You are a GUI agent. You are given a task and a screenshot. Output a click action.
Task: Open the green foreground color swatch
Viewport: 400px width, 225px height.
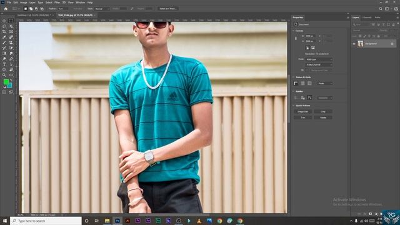click(x=6, y=82)
